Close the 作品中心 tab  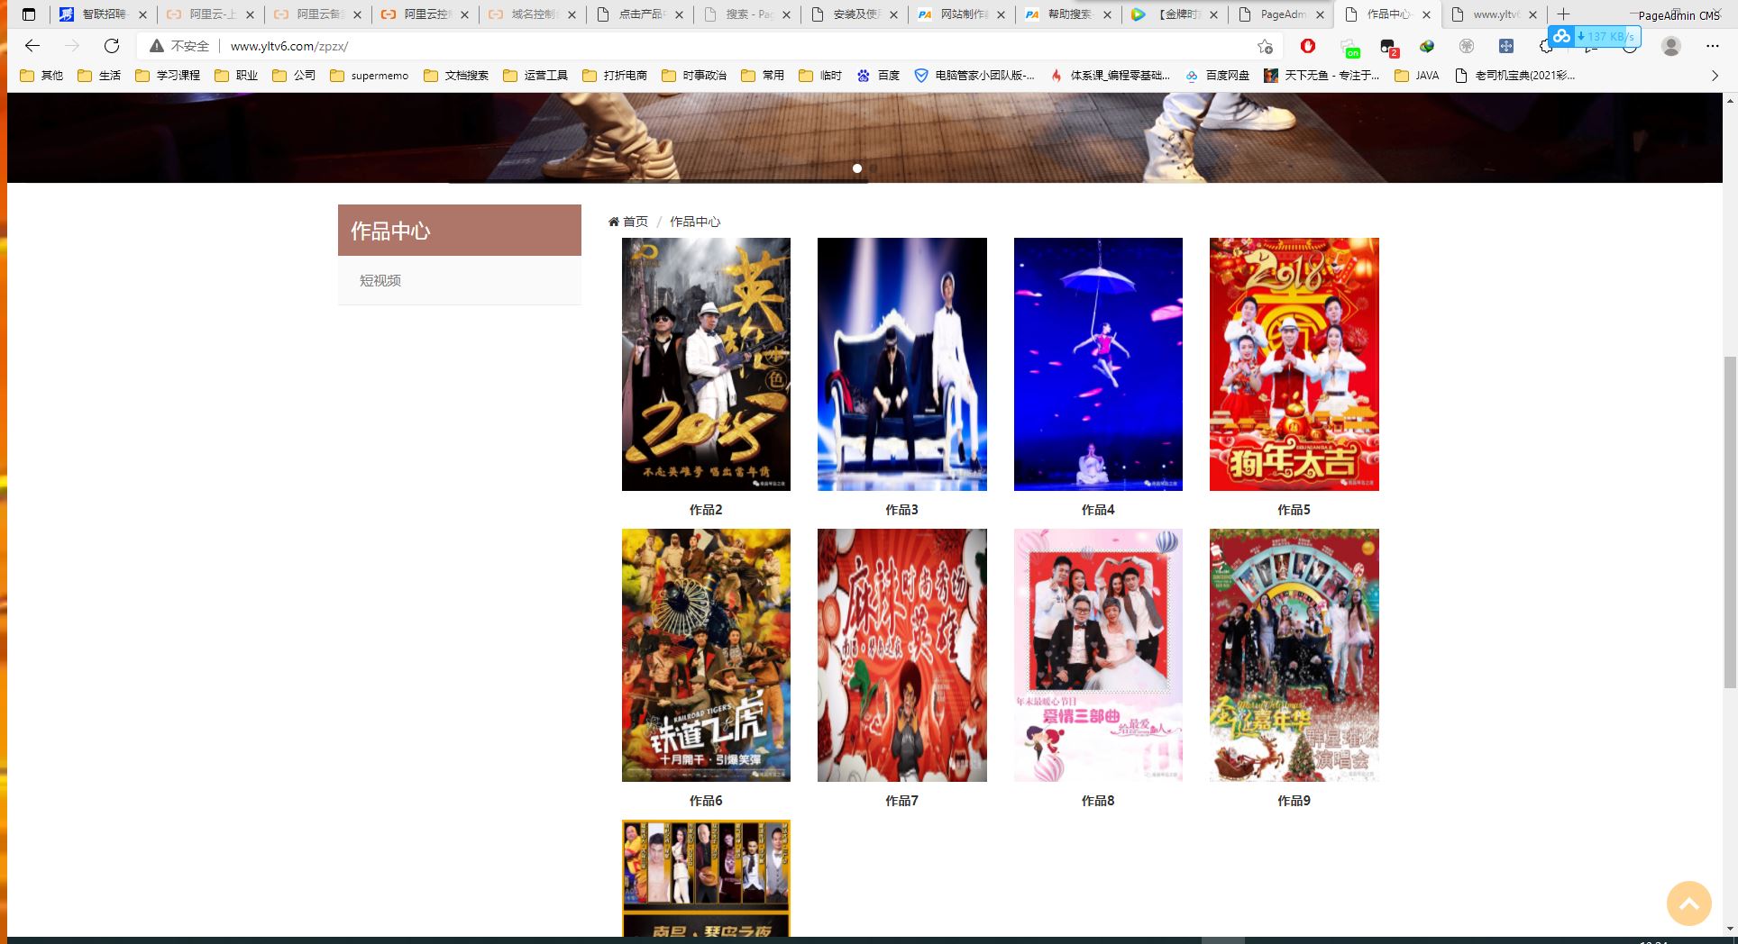(1426, 14)
